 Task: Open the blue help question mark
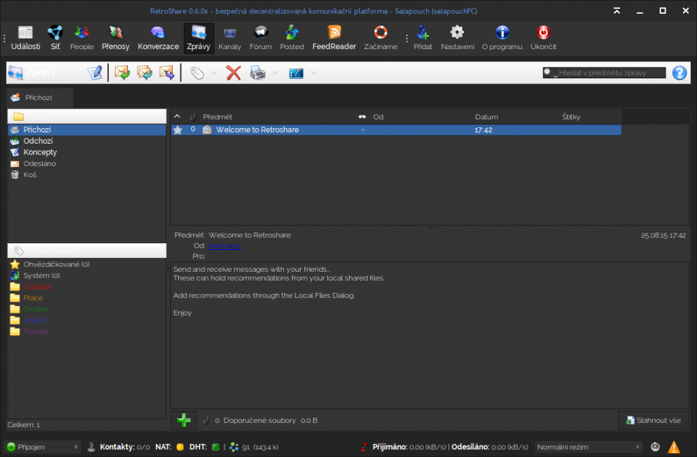[679, 72]
